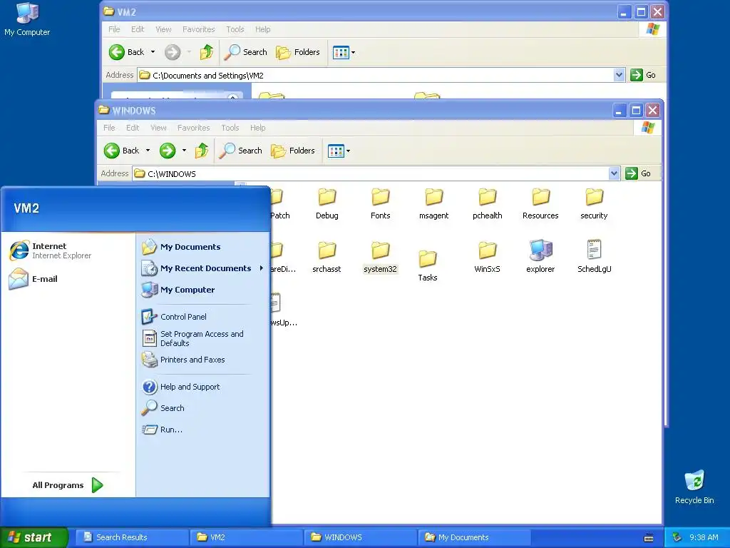Click the green Start button

34,537
